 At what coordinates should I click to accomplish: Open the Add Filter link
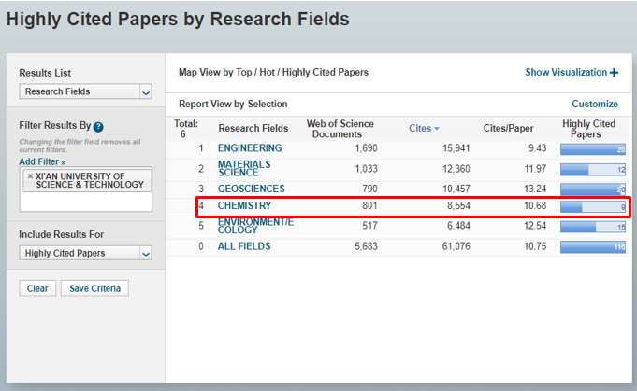[x=42, y=161]
